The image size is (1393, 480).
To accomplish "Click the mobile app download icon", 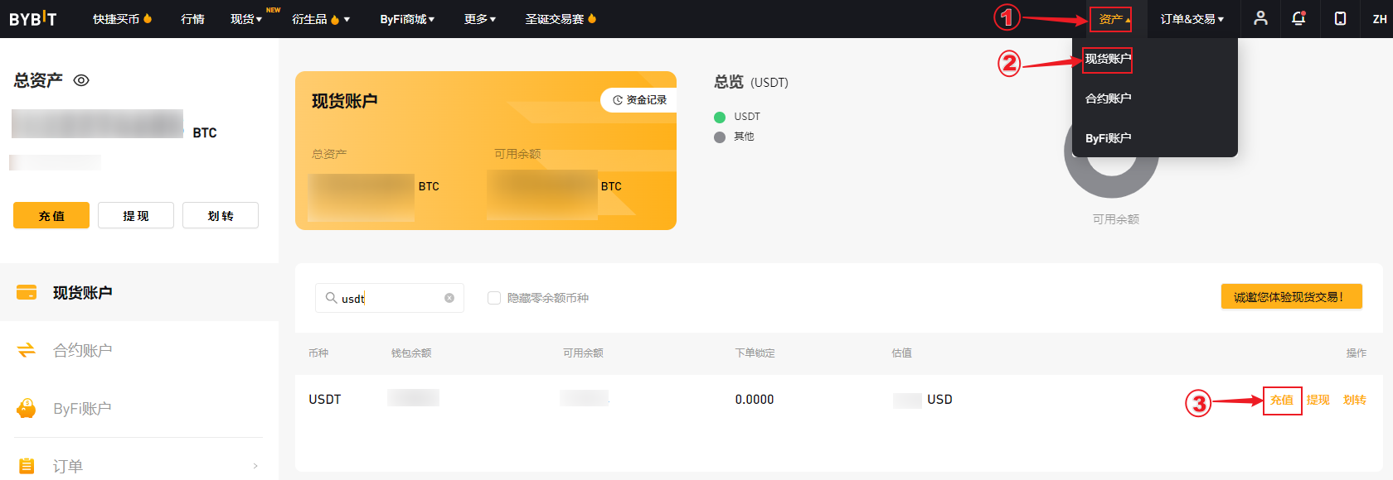I will [1340, 18].
